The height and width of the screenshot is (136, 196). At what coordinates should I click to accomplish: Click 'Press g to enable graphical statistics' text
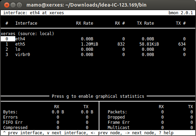point(98,96)
